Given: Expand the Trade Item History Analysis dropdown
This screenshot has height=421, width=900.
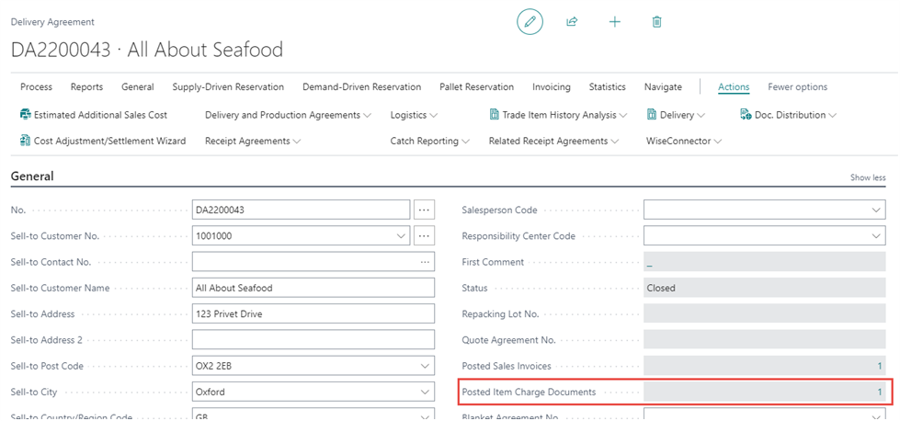Looking at the screenshot, I should point(558,115).
